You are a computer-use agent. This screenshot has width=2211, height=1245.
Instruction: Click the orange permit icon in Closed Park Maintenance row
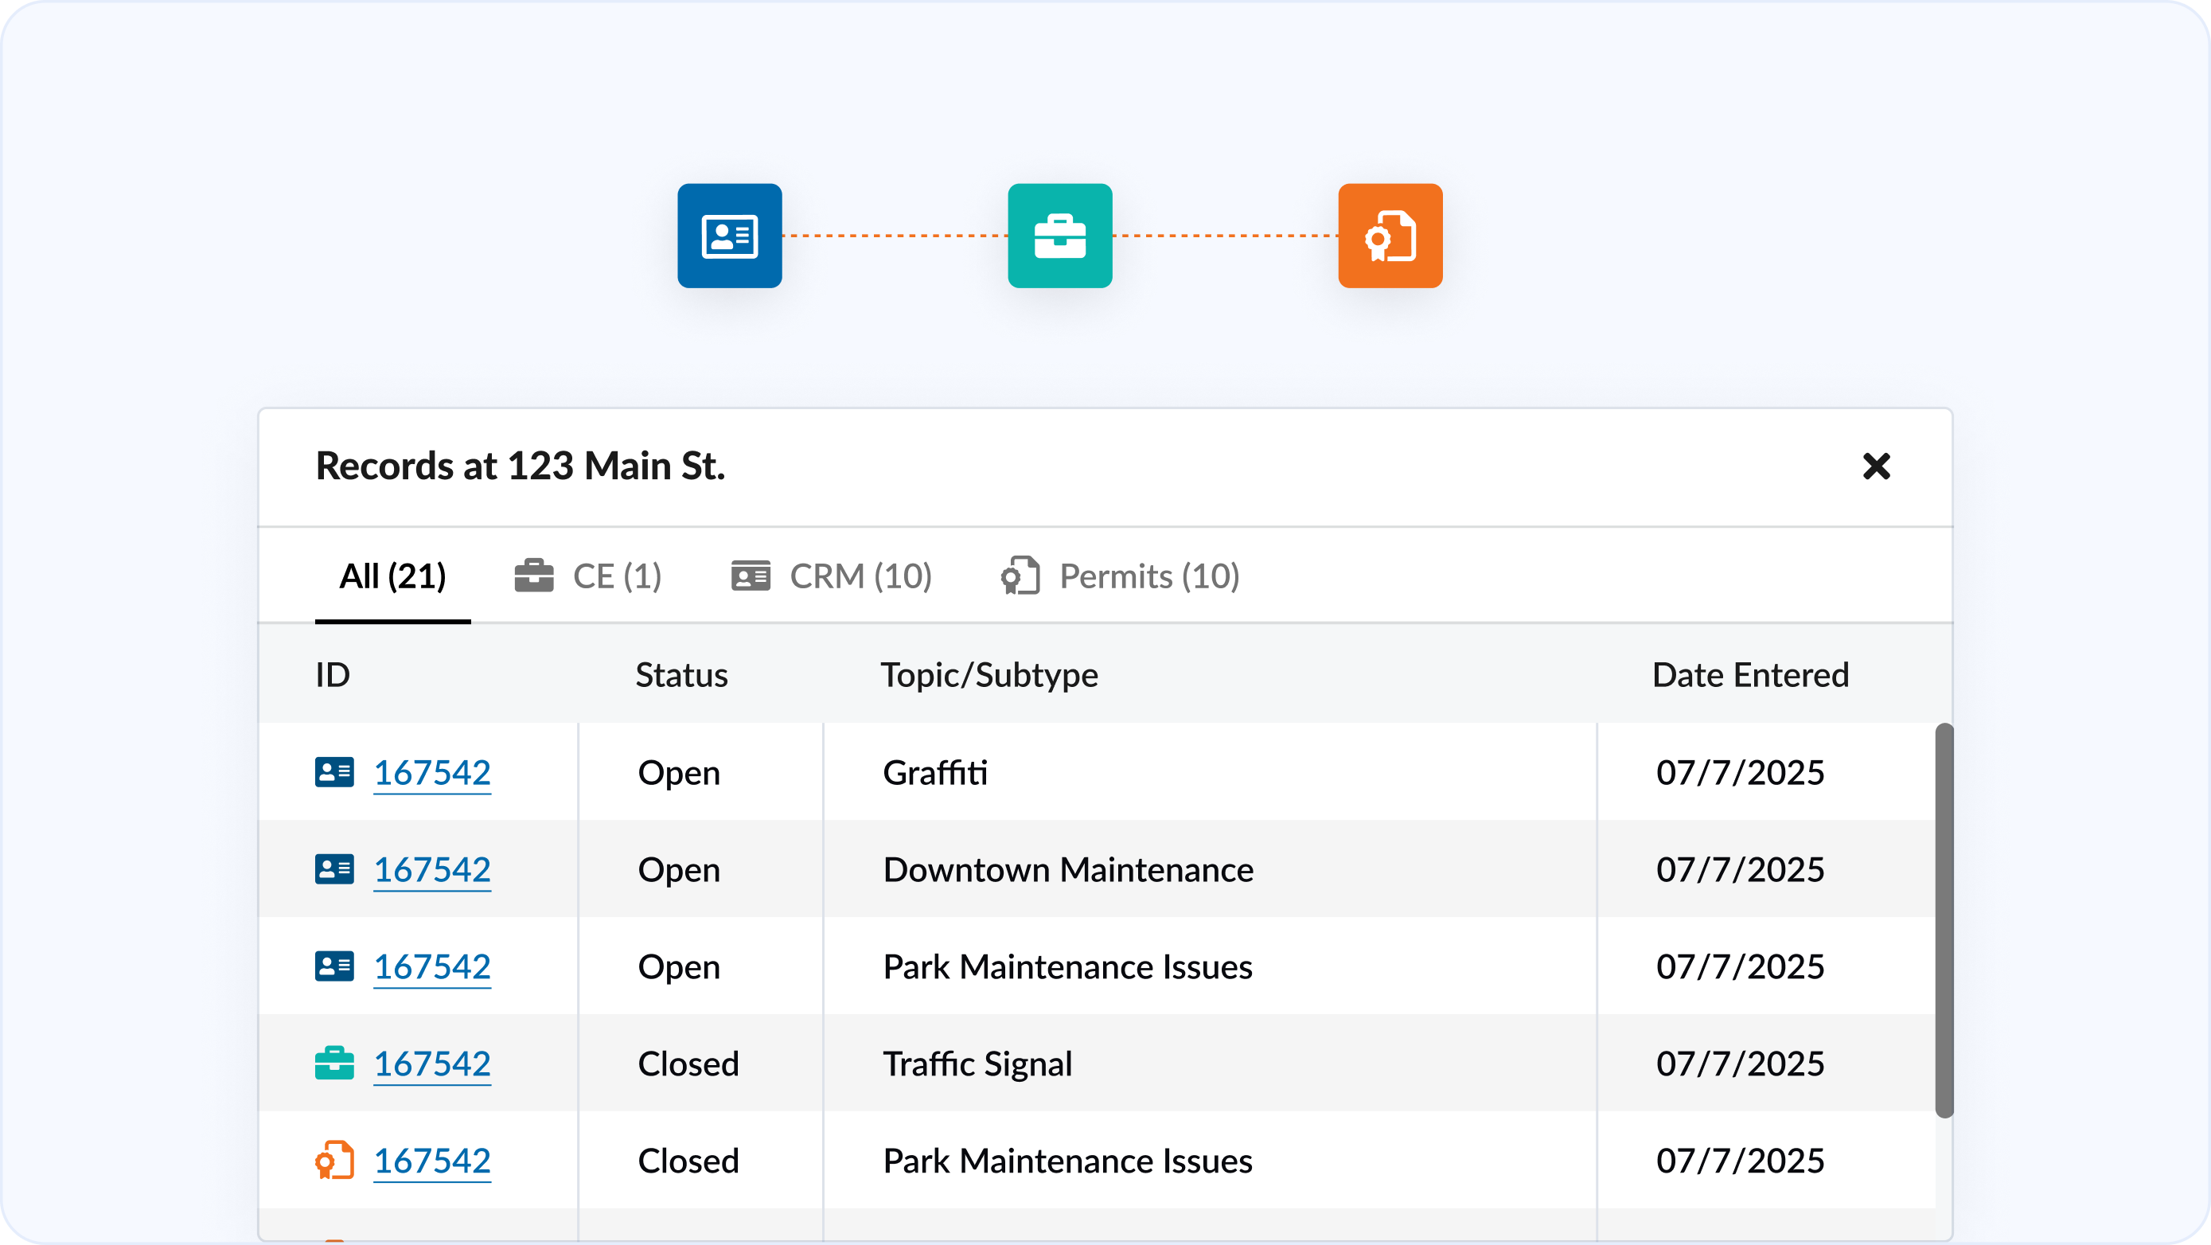(334, 1160)
